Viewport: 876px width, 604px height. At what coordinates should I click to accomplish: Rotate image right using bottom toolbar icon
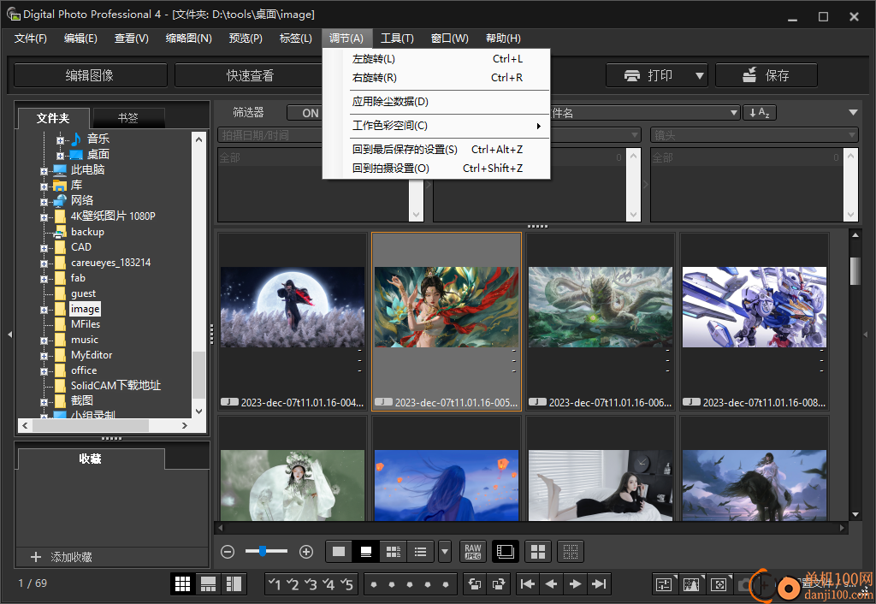click(499, 584)
